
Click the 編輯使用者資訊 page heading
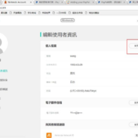[60, 35]
